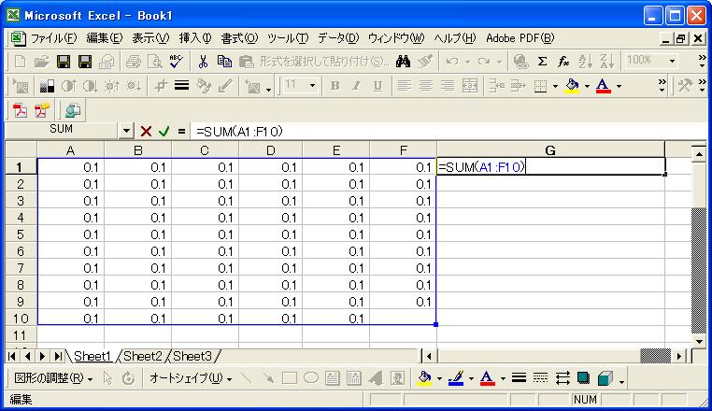The height and width of the screenshot is (411, 712).
Task: Open the Zoom 100% dropdown
Action: tap(672, 61)
